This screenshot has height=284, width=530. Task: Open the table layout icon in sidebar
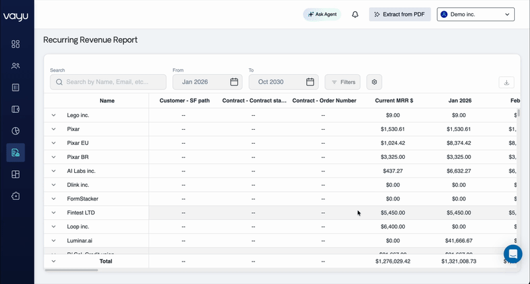tap(15, 174)
